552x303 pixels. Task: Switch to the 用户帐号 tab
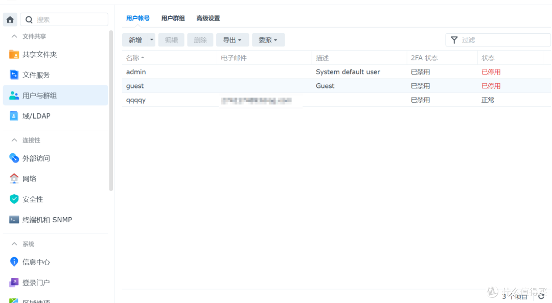click(x=137, y=18)
